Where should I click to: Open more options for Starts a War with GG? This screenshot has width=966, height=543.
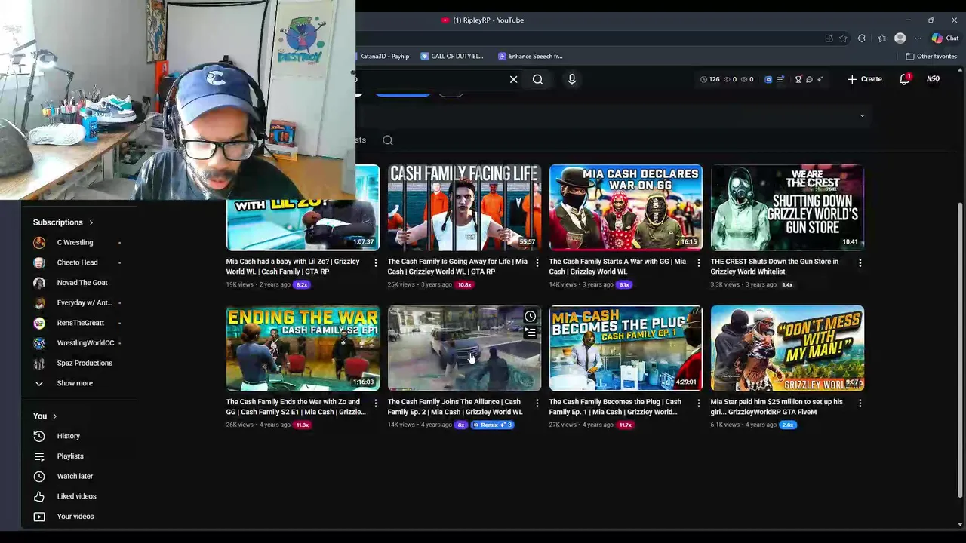(x=698, y=262)
